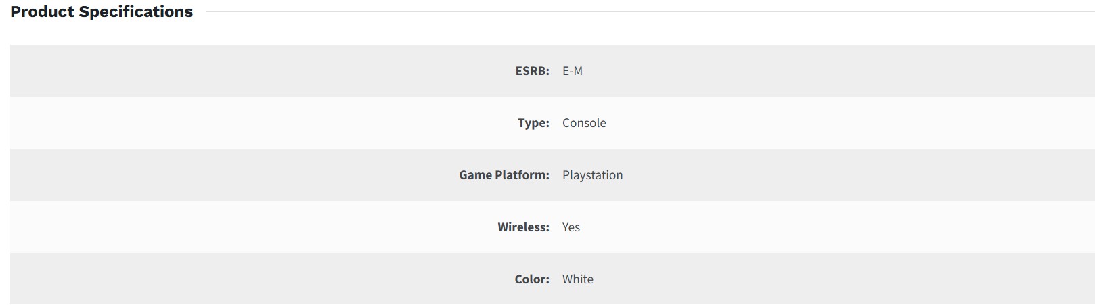
Task: Click the ESRB: label
Action: click(532, 71)
